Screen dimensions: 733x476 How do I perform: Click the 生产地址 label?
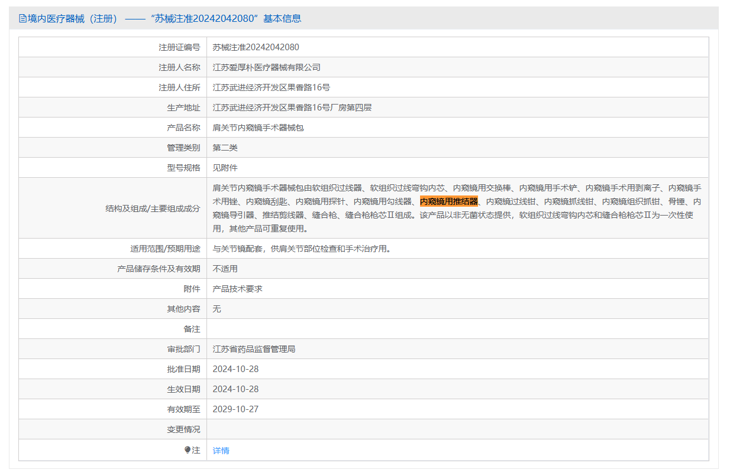[x=183, y=107]
